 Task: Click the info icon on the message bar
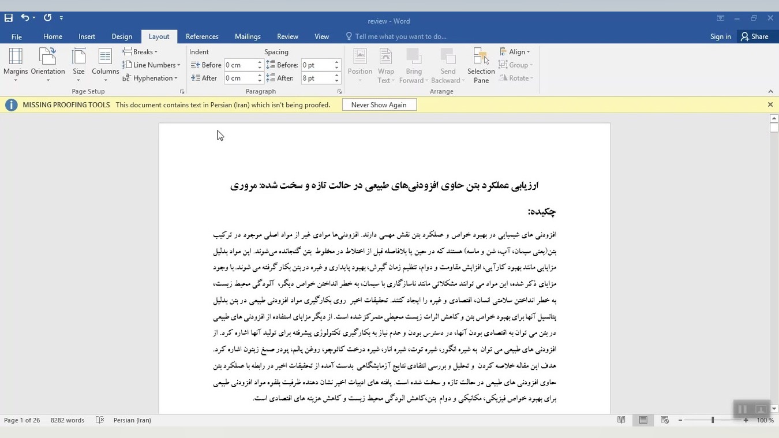click(x=11, y=105)
